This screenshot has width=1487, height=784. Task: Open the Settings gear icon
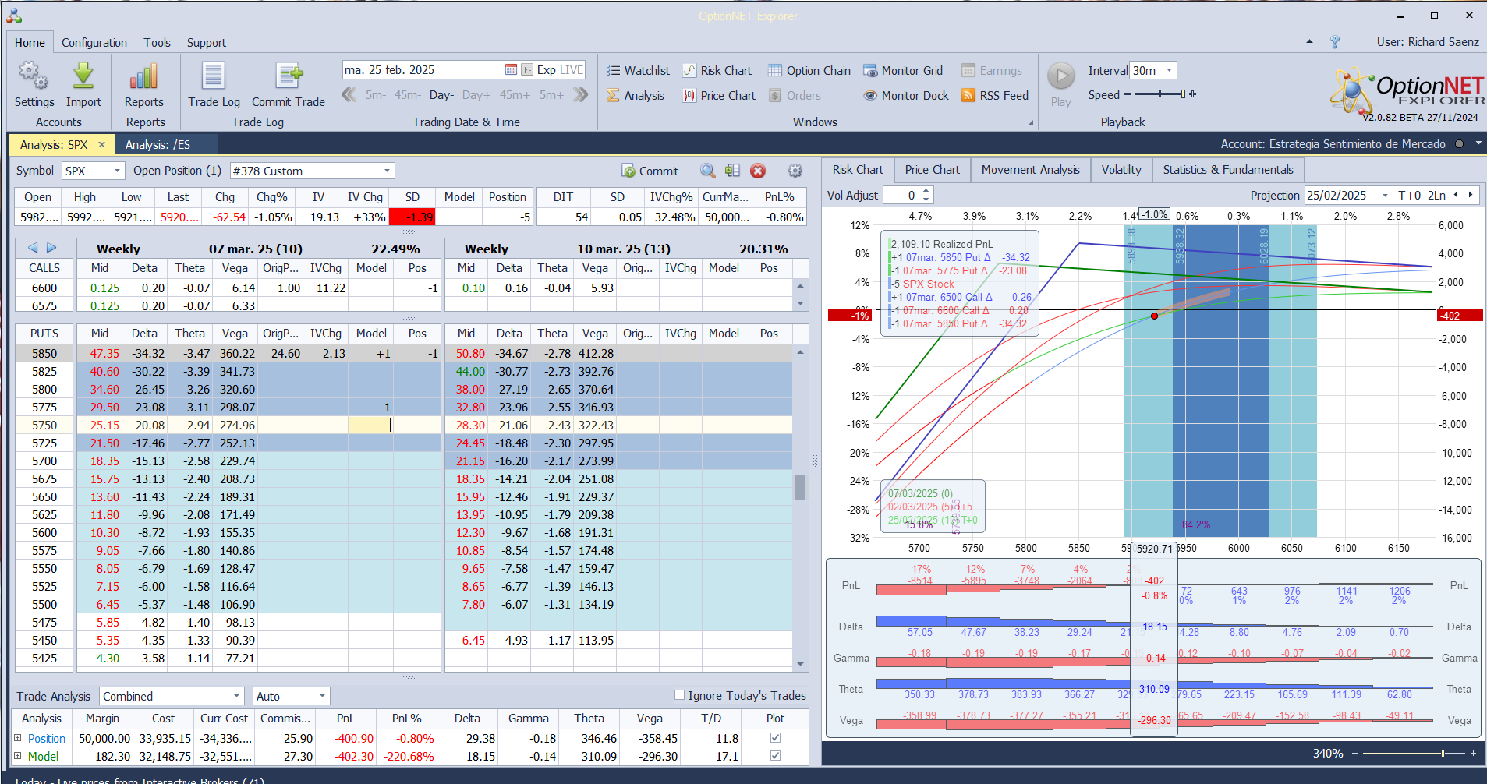click(x=34, y=76)
